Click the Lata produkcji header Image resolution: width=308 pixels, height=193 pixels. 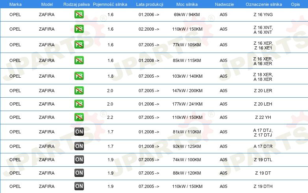[150, 4]
